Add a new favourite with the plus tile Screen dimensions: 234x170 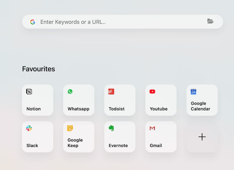pyautogui.click(x=202, y=137)
